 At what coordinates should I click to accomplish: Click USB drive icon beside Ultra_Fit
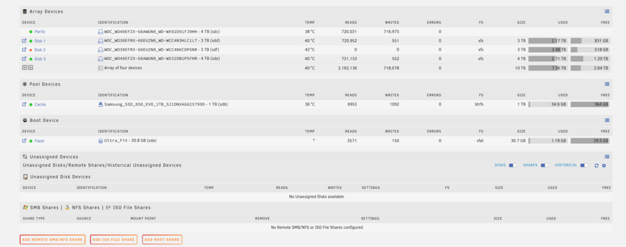click(x=101, y=141)
